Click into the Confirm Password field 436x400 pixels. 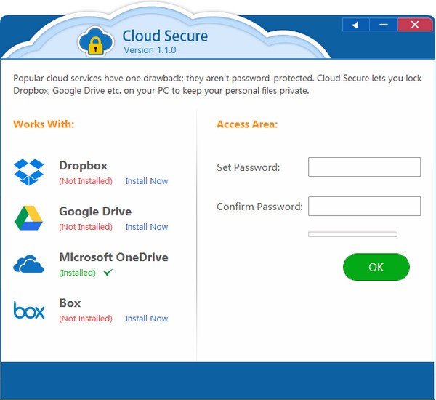pyautogui.click(x=364, y=207)
